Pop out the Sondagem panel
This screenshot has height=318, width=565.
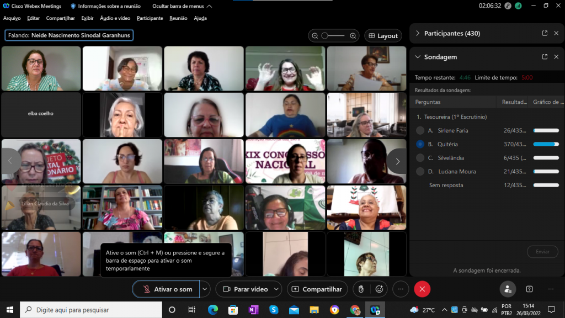point(545,57)
